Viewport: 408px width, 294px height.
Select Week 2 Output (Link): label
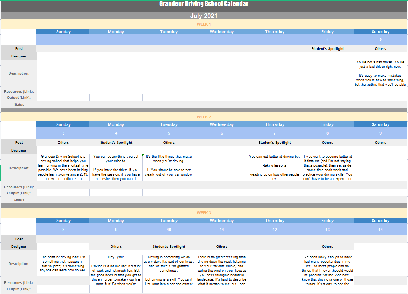coord(19,193)
